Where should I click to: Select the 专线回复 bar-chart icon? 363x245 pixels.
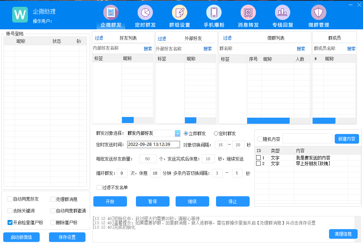click(283, 13)
